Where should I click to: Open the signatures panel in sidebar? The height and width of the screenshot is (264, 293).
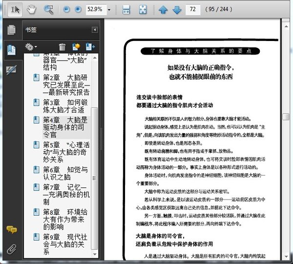[x=11, y=70]
